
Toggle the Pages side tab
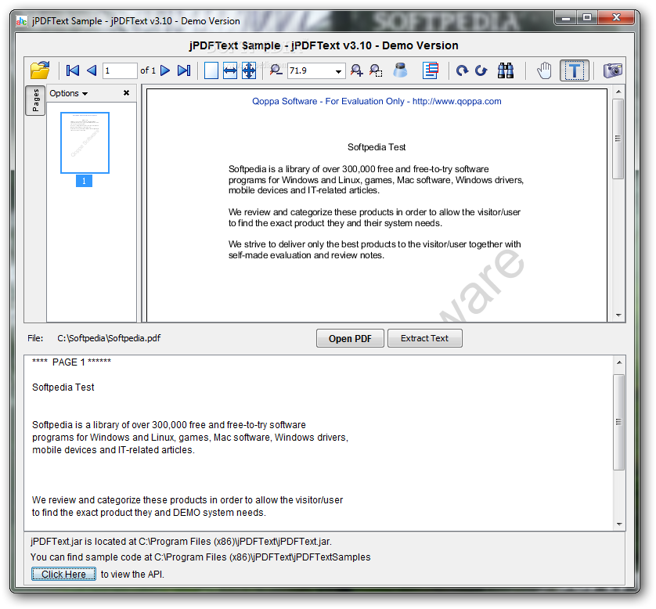pyautogui.click(x=35, y=100)
